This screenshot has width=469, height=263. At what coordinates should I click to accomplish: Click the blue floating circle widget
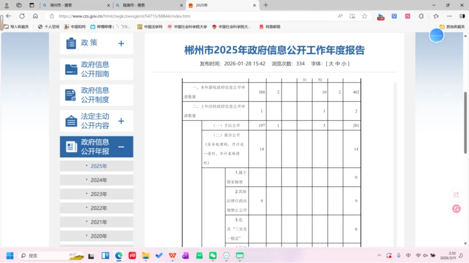pyautogui.click(x=436, y=36)
